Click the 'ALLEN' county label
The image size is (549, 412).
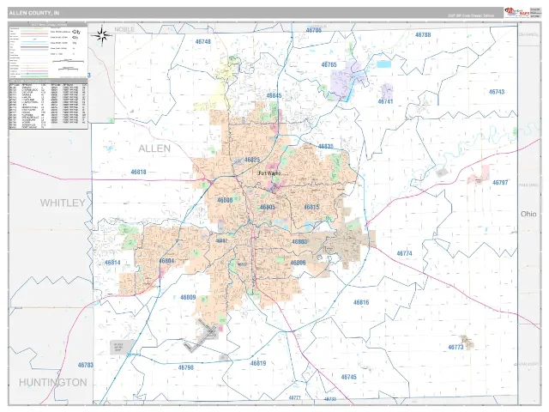[154, 148]
